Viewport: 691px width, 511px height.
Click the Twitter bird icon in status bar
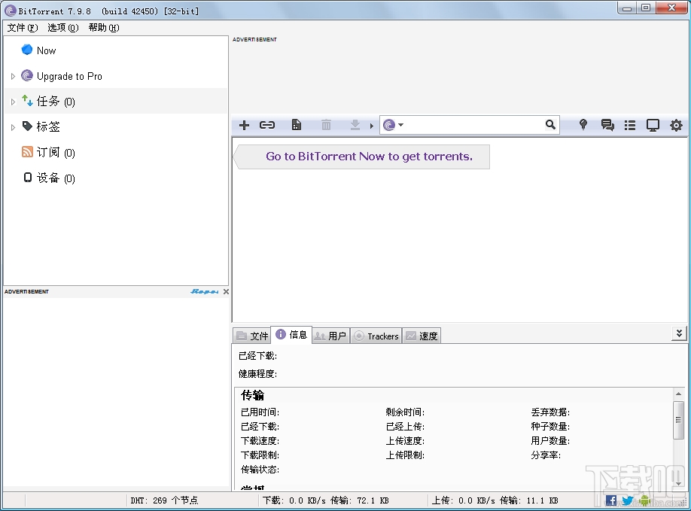pos(628,500)
